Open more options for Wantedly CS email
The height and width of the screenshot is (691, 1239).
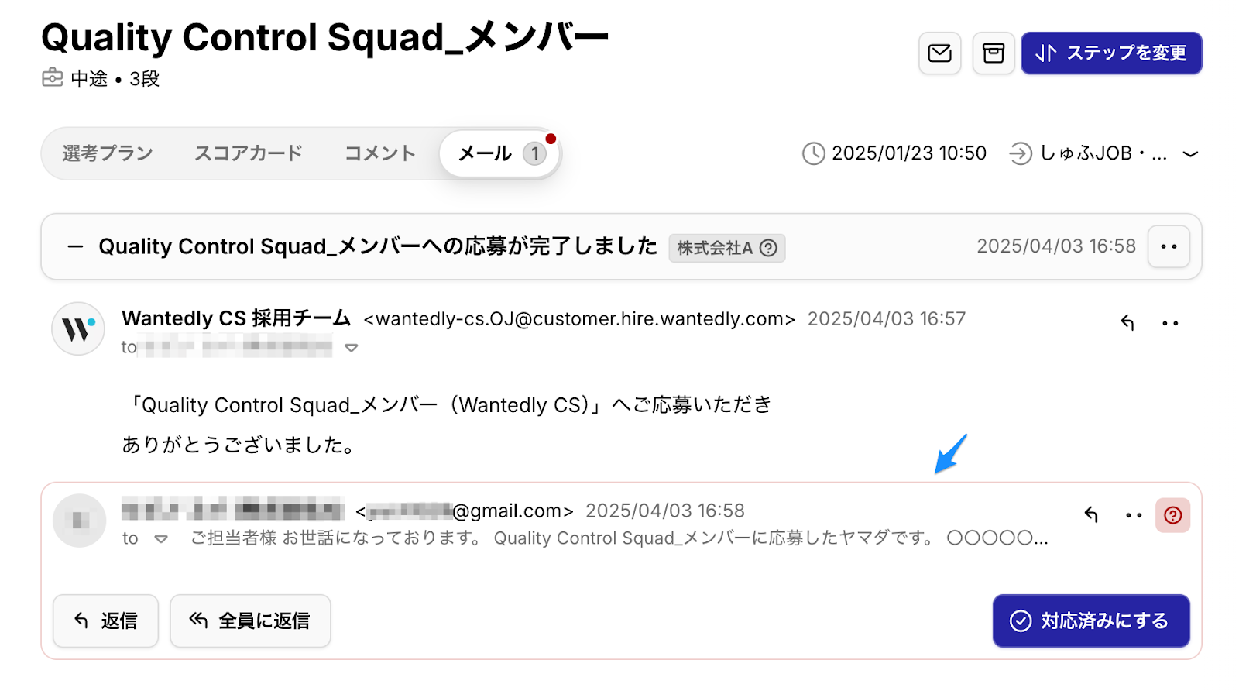click(1170, 323)
